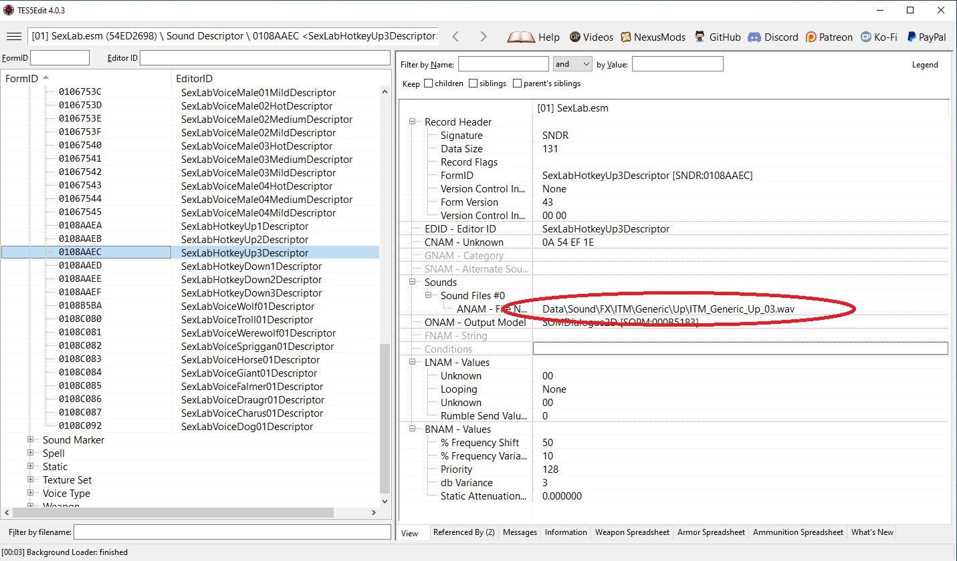Click the FormID search field
This screenshot has height=561, width=957.
click(x=60, y=58)
